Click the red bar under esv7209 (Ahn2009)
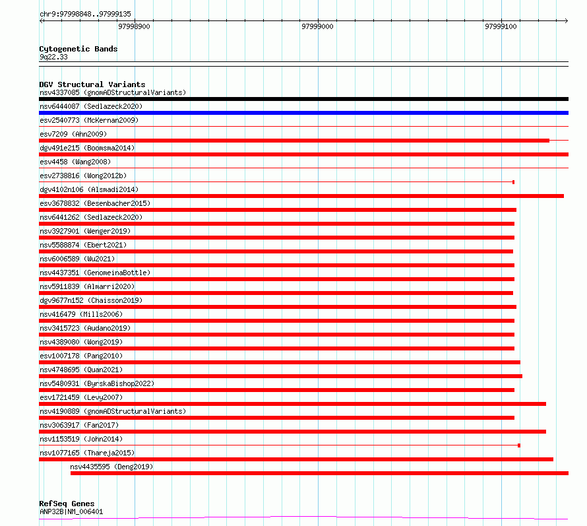587x526 pixels. (x=294, y=141)
